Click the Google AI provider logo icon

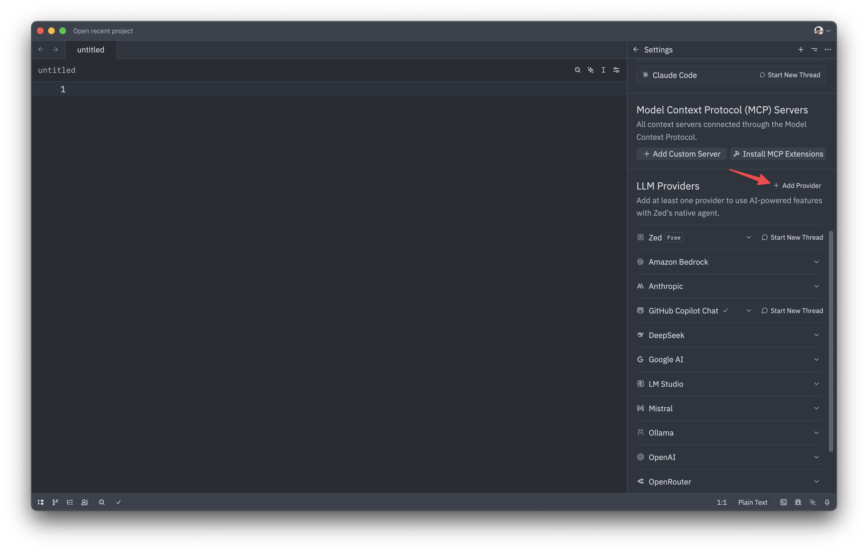click(x=640, y=359)
